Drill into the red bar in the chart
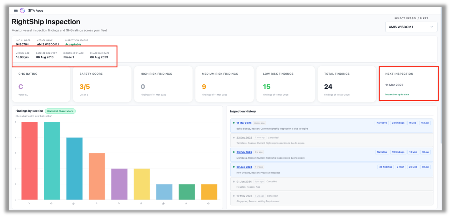Viewport: 451px width, 218px height. (x=30, y=161)
